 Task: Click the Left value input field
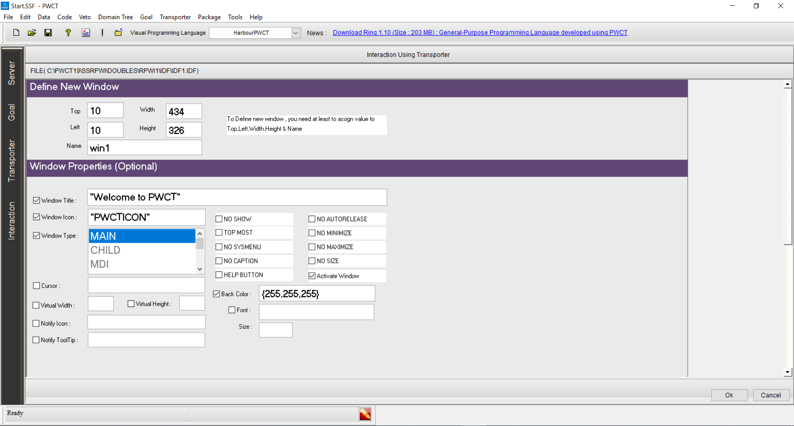(x=105, y=130)
